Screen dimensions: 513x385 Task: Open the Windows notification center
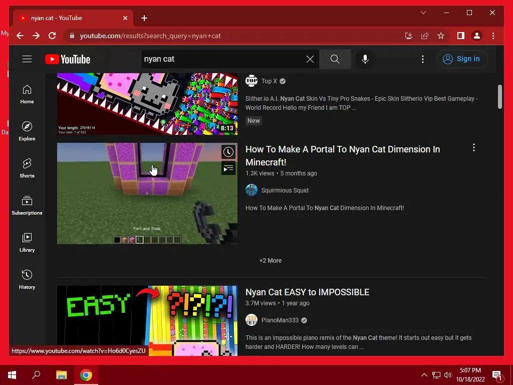[497, 375]
